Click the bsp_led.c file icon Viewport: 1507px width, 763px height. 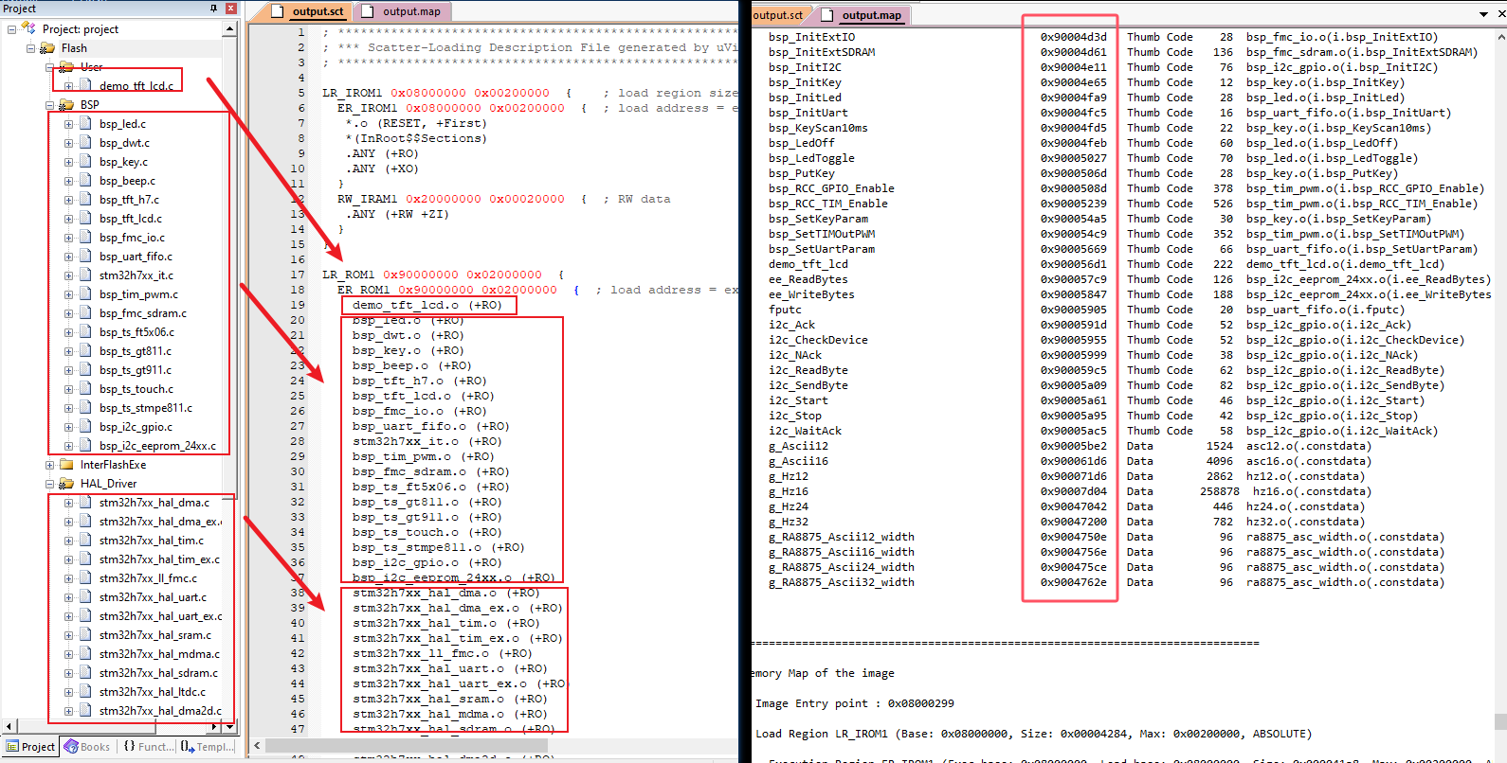[x=85, y=124]
